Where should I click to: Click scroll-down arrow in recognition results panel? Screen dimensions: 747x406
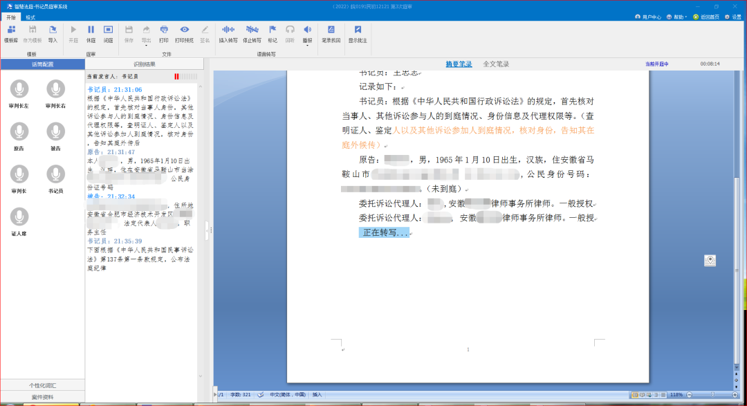[x=201, y=376]
